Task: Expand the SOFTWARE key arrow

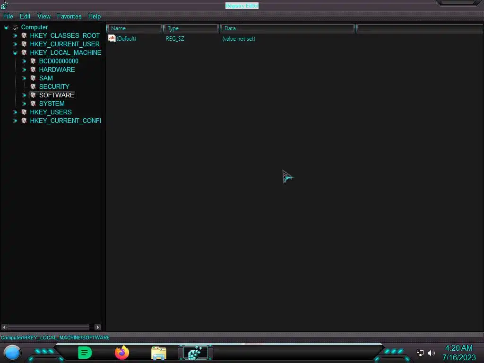Action: click(x=24, y=95)
